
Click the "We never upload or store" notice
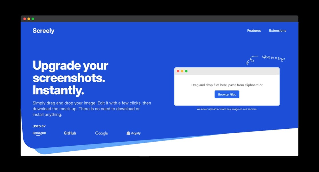[227, 109]
